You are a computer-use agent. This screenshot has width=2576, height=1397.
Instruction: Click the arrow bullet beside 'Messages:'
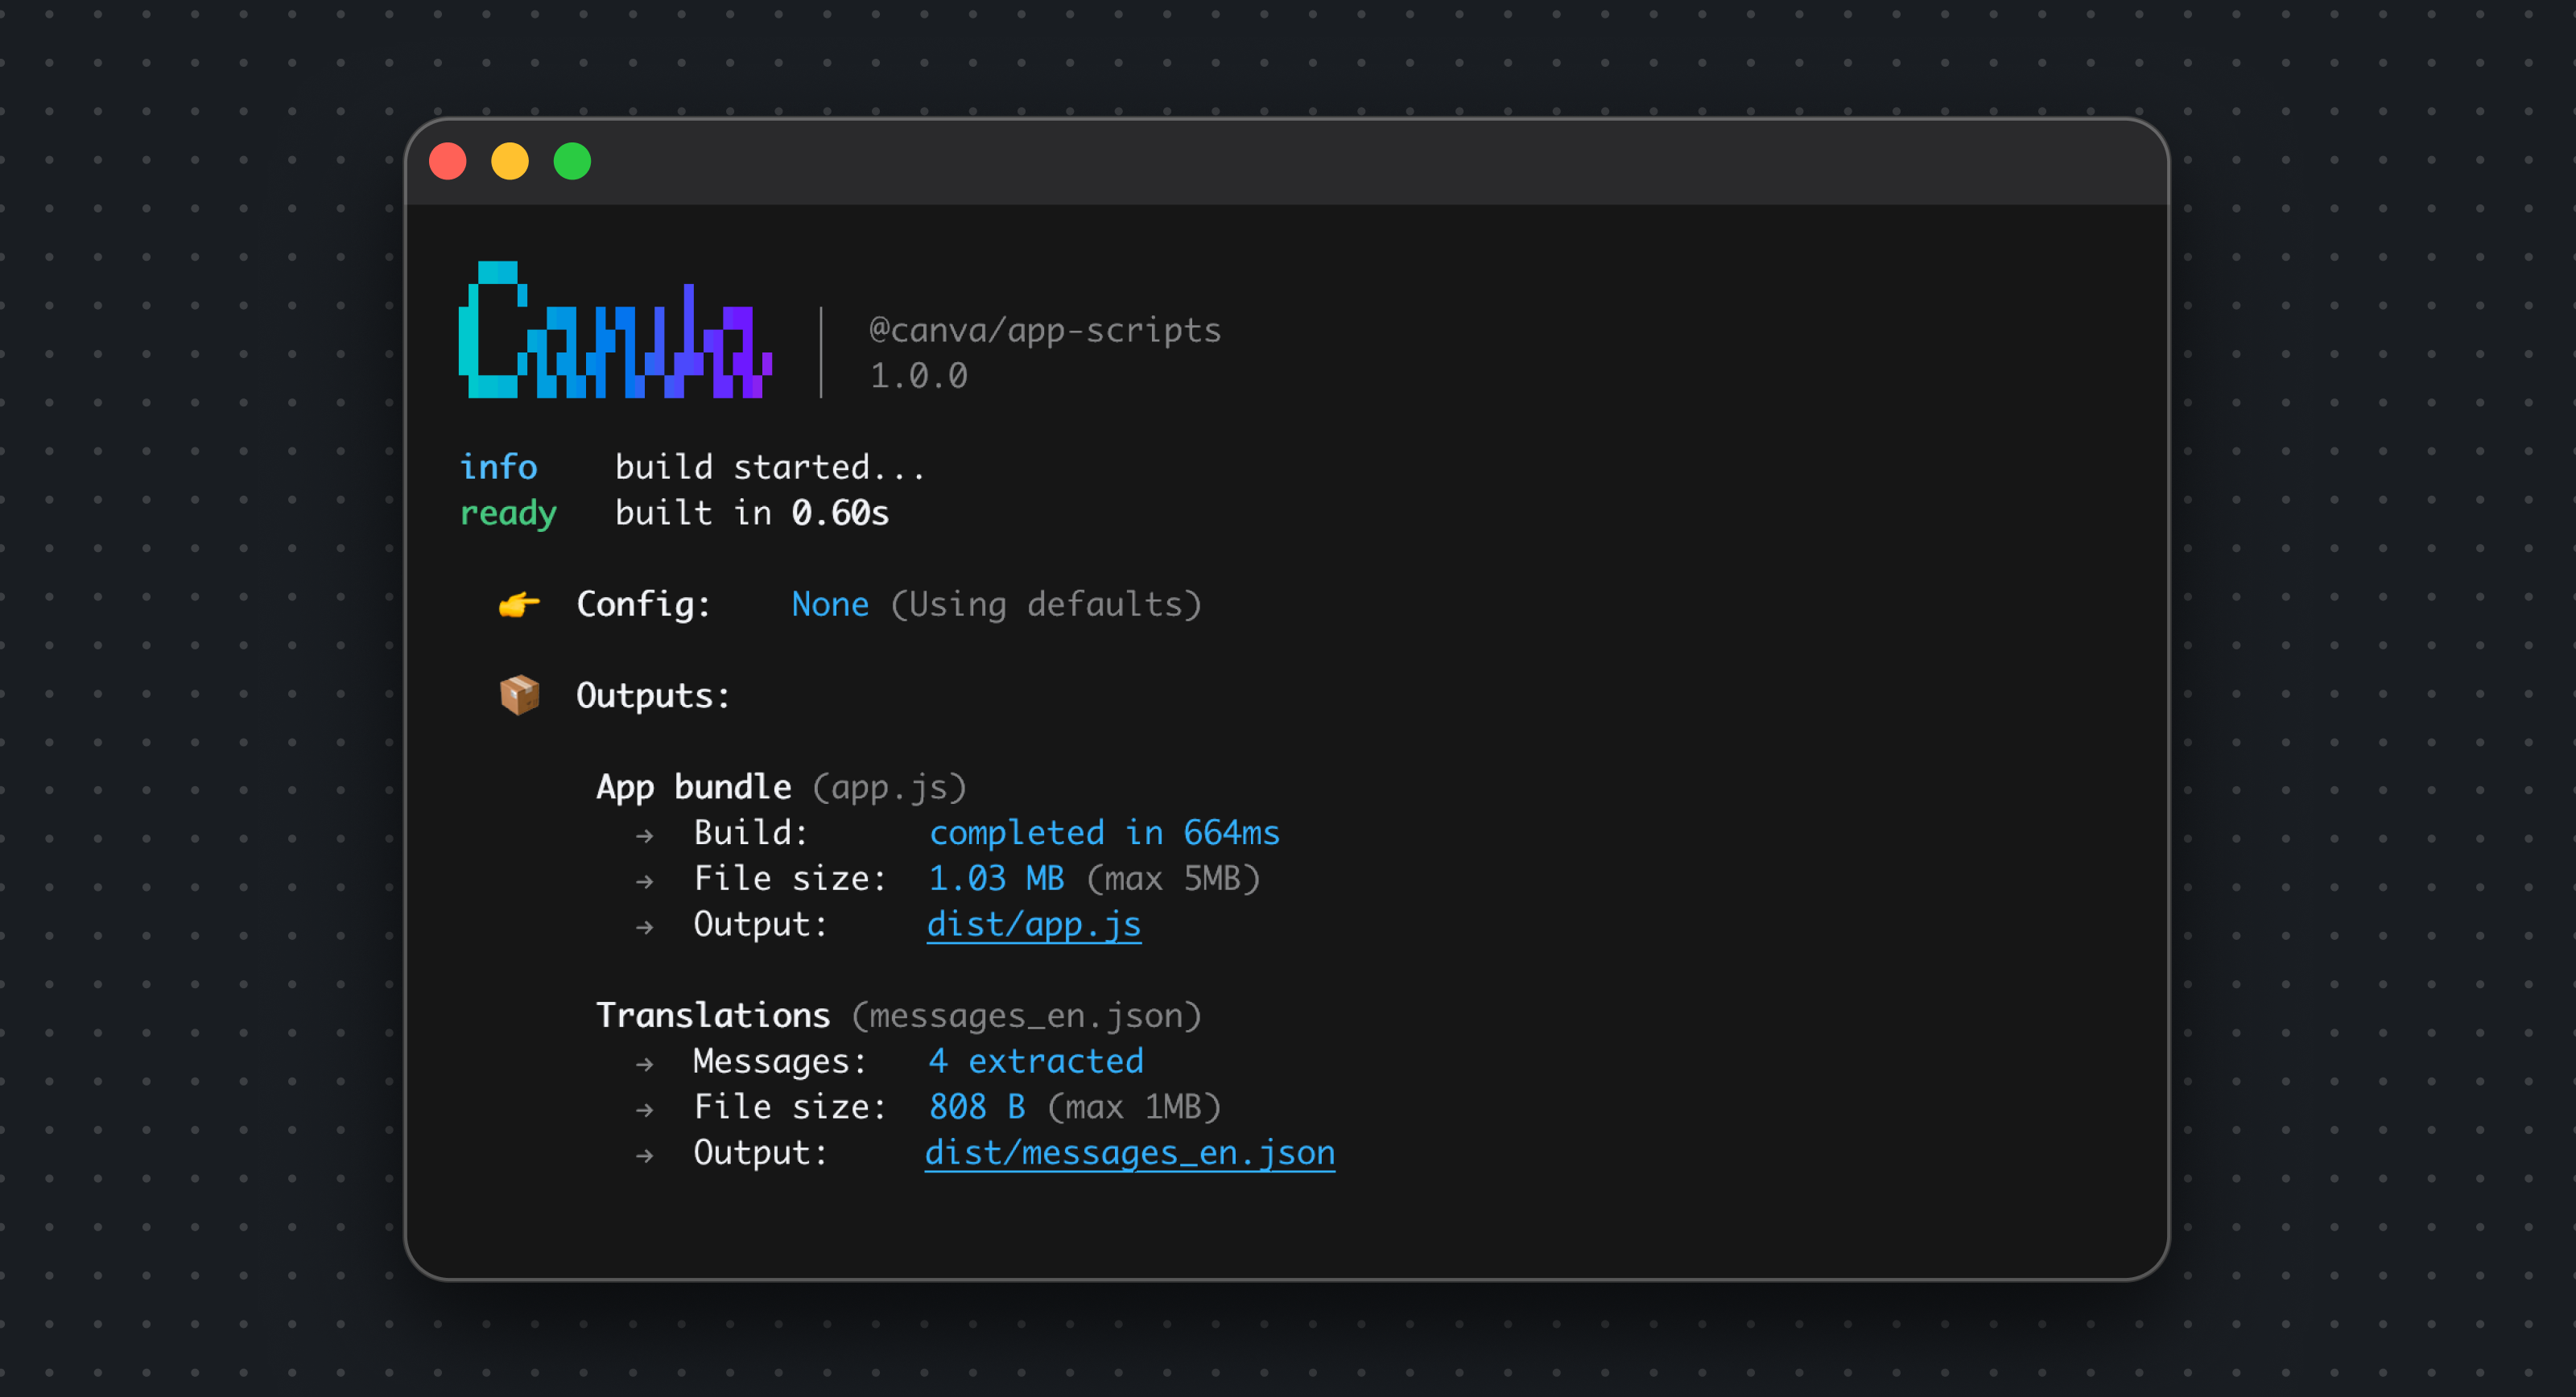645,1064
